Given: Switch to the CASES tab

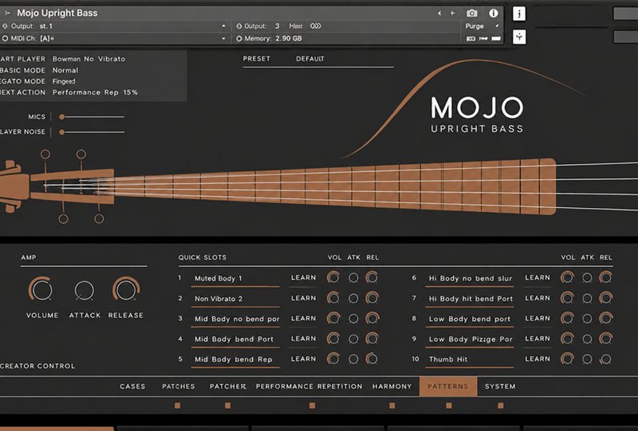Looking at the screenshot, I should 132,386.
